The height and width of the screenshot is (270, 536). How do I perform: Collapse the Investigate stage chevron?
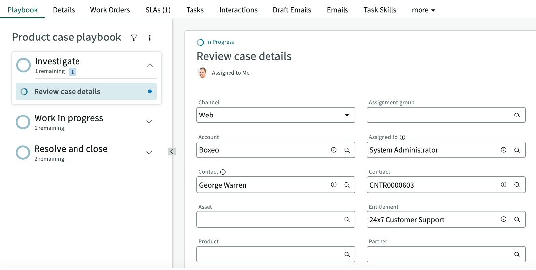click(150, 65)
